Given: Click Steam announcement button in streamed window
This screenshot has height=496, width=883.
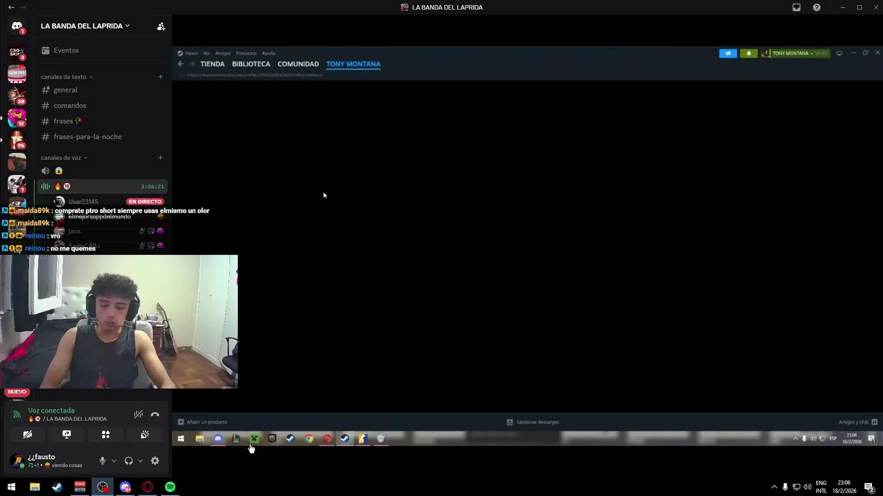Looking at the screenshot, I should click(x=728, y=53).
